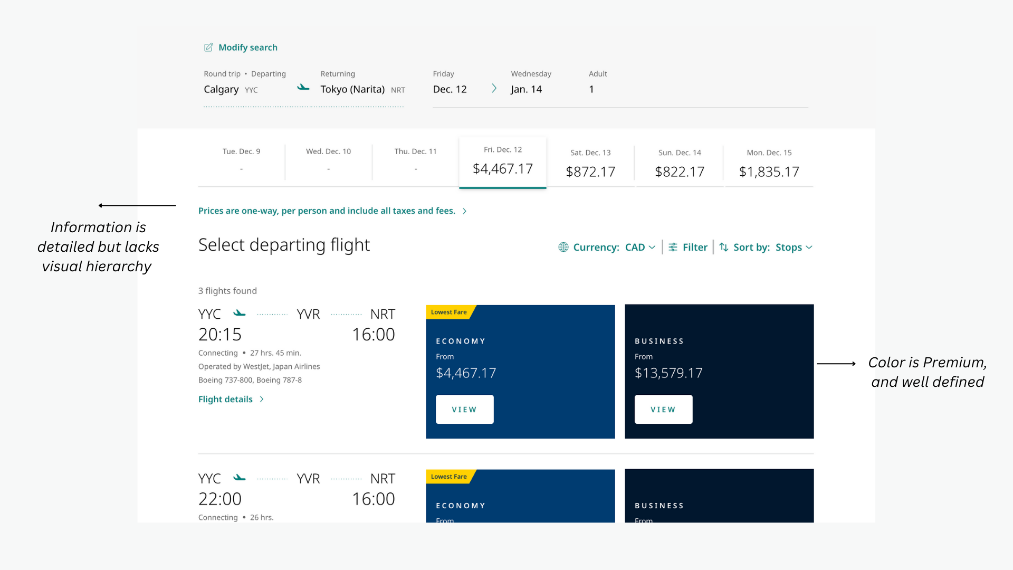Click the Modify search link text
The height and width of the screenshot is (570, 1013).
(x=248, y=47)
